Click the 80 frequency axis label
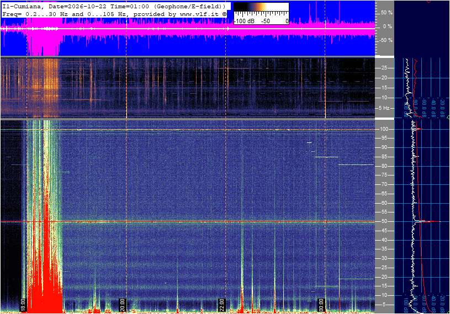 [x=384, y=166]
